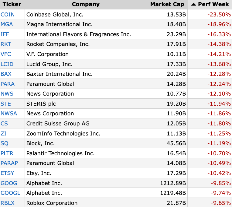
Task: Click Coinbase Global, Inc. company name
Action: point(55,14)
